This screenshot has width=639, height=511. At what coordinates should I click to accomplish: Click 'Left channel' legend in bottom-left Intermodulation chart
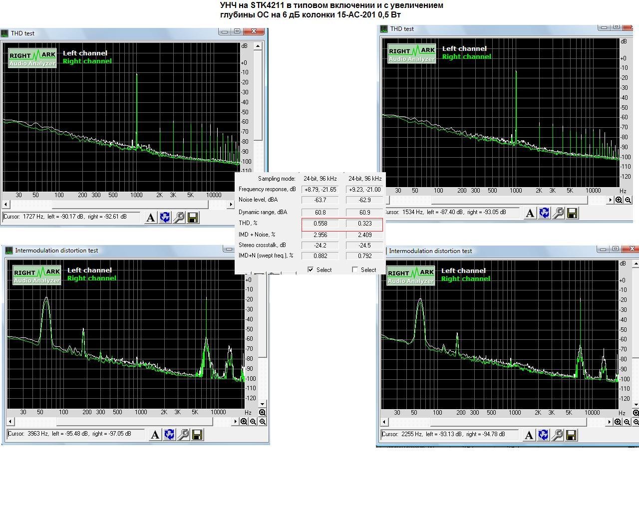[89, 270]
